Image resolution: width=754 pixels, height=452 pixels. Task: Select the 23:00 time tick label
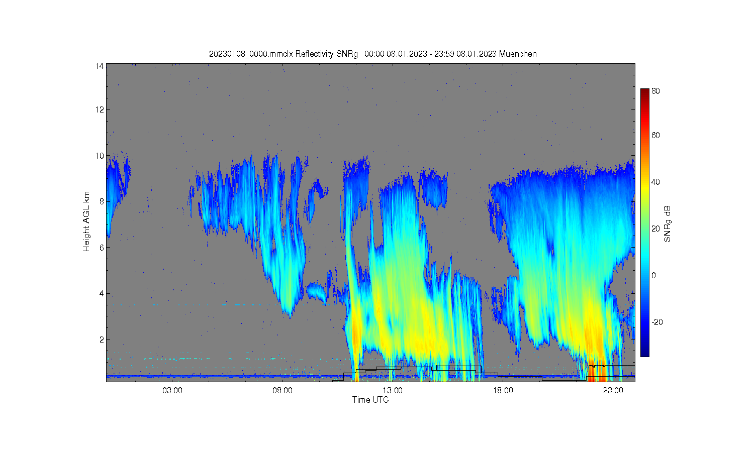[x=613, y=391]
